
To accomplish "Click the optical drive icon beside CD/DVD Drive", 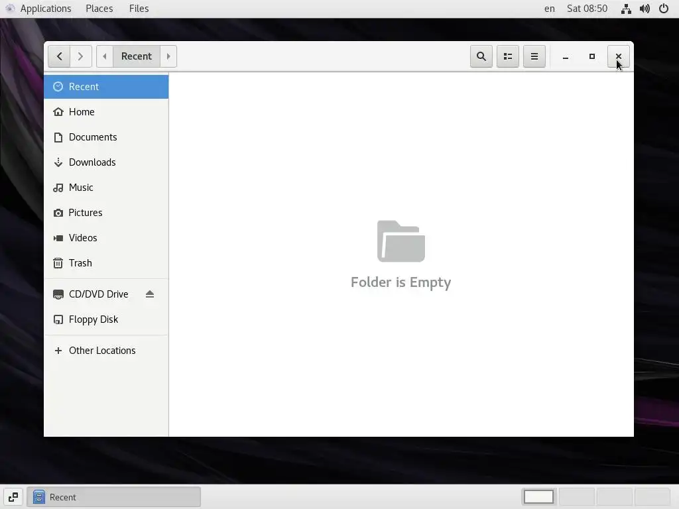I will 58,294.
